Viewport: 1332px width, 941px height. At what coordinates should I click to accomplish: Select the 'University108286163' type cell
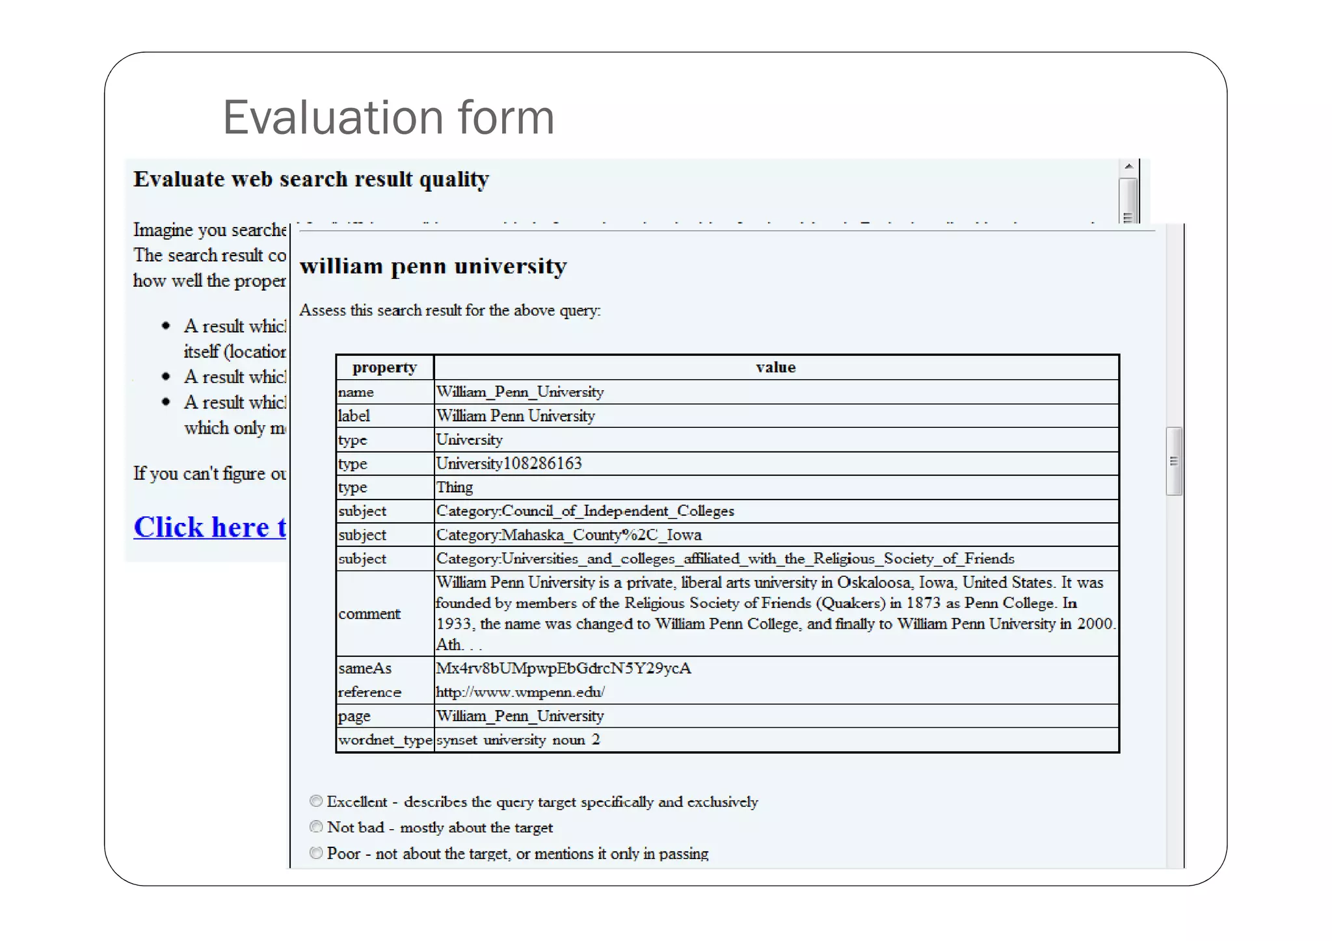[x=776, y=463]
